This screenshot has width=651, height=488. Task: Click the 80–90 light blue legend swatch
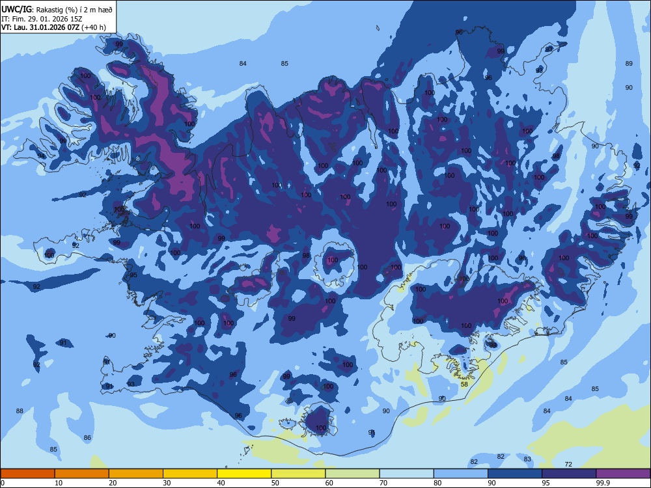(x=461, y=474)
